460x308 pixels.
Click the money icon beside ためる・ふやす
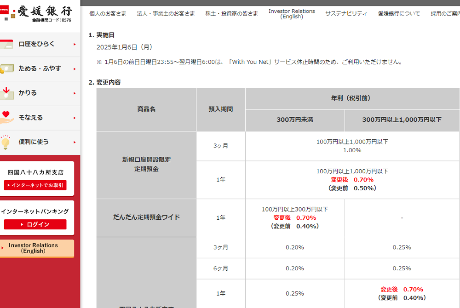pyautogui.click(x=6, y=68)
